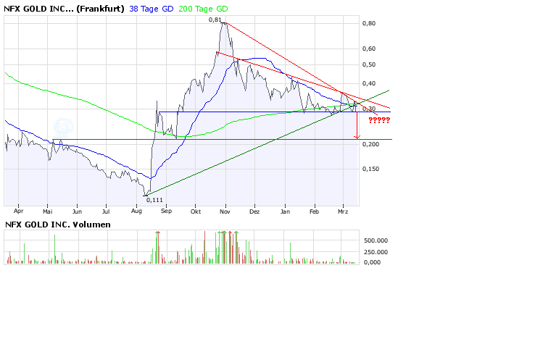Click the Jun month label on time axis

click(x=77, y=211)
